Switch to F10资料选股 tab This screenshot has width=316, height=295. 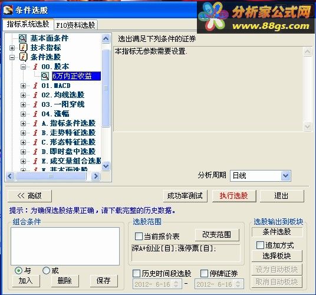point(76,25)
